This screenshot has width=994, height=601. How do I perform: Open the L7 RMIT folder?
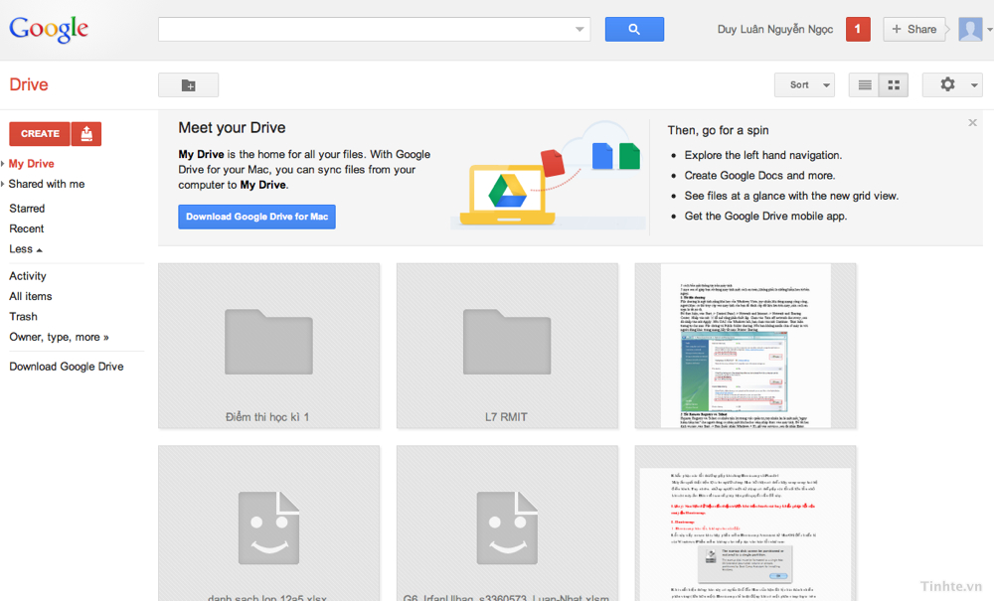pyautogui.click(x=507, y=346)
